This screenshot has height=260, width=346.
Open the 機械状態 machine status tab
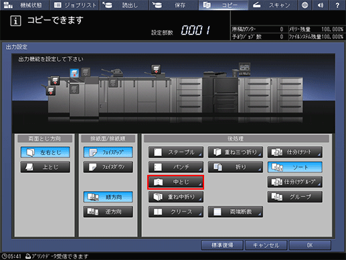coord(24,5)
